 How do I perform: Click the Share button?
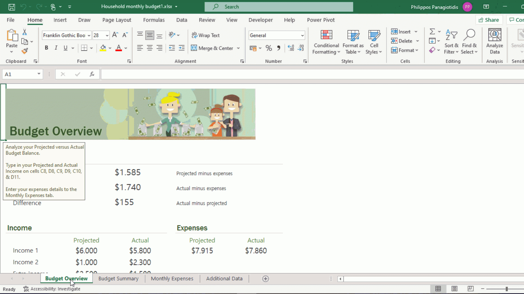click(489, 20)
